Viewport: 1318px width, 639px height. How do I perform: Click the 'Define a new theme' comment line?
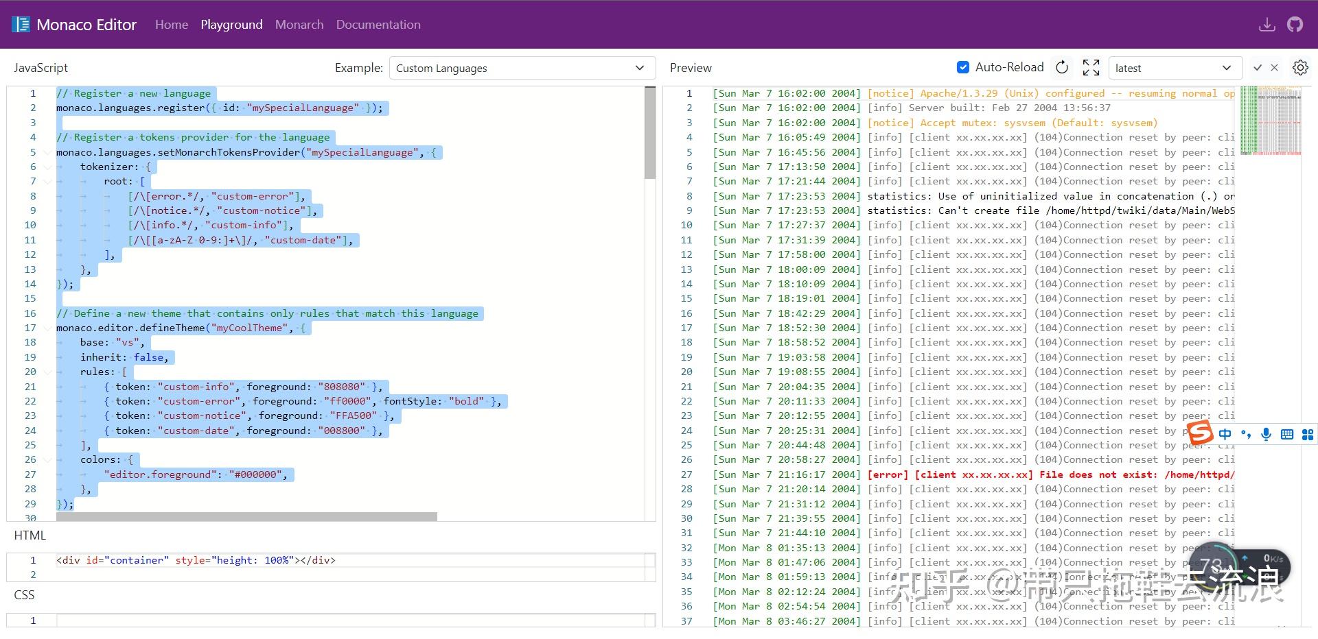pos(267,313)
